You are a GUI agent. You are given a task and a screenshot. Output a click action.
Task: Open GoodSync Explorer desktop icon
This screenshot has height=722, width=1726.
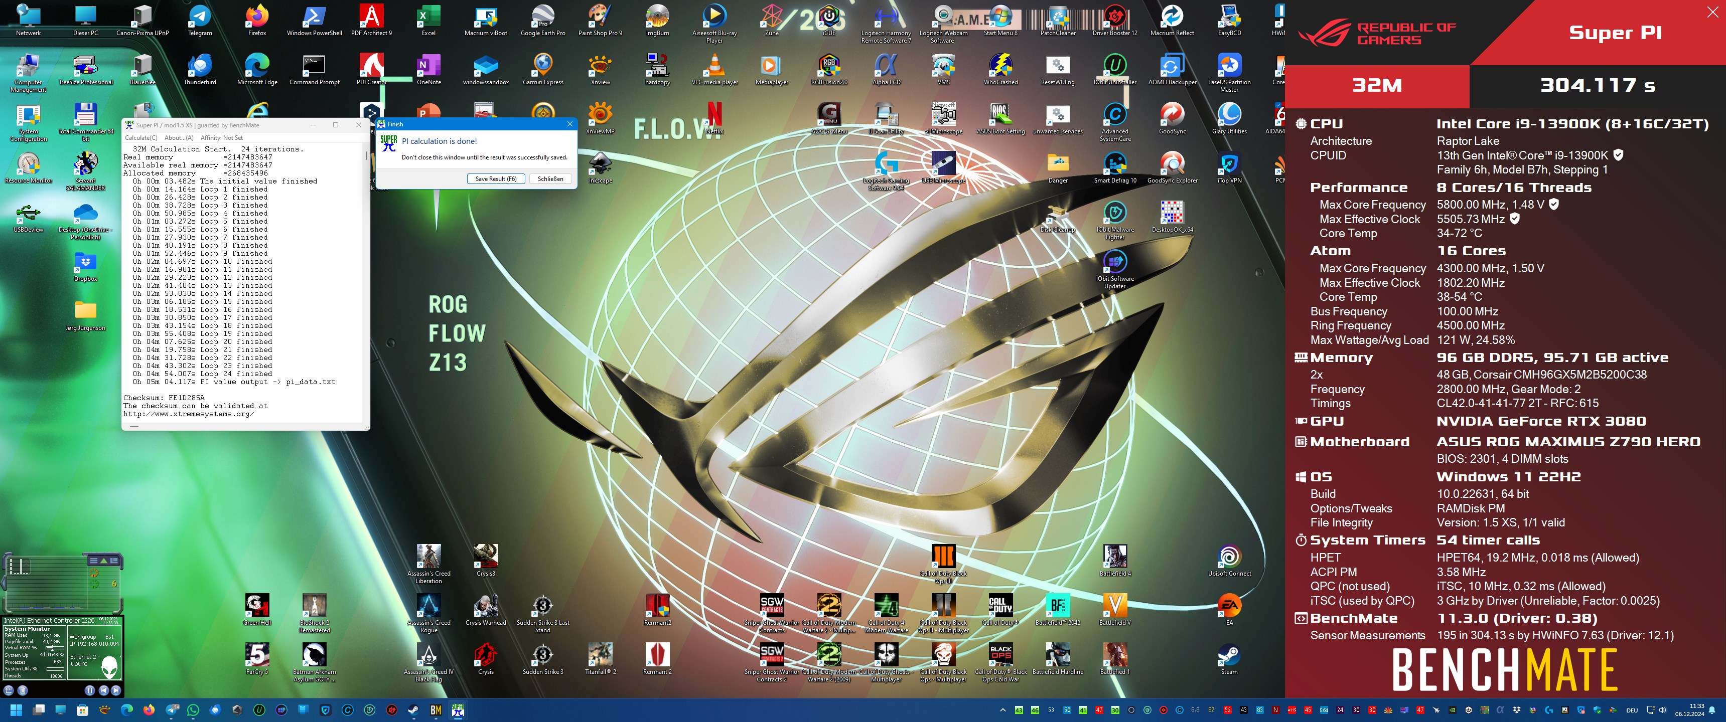(x=1172, y=167)
